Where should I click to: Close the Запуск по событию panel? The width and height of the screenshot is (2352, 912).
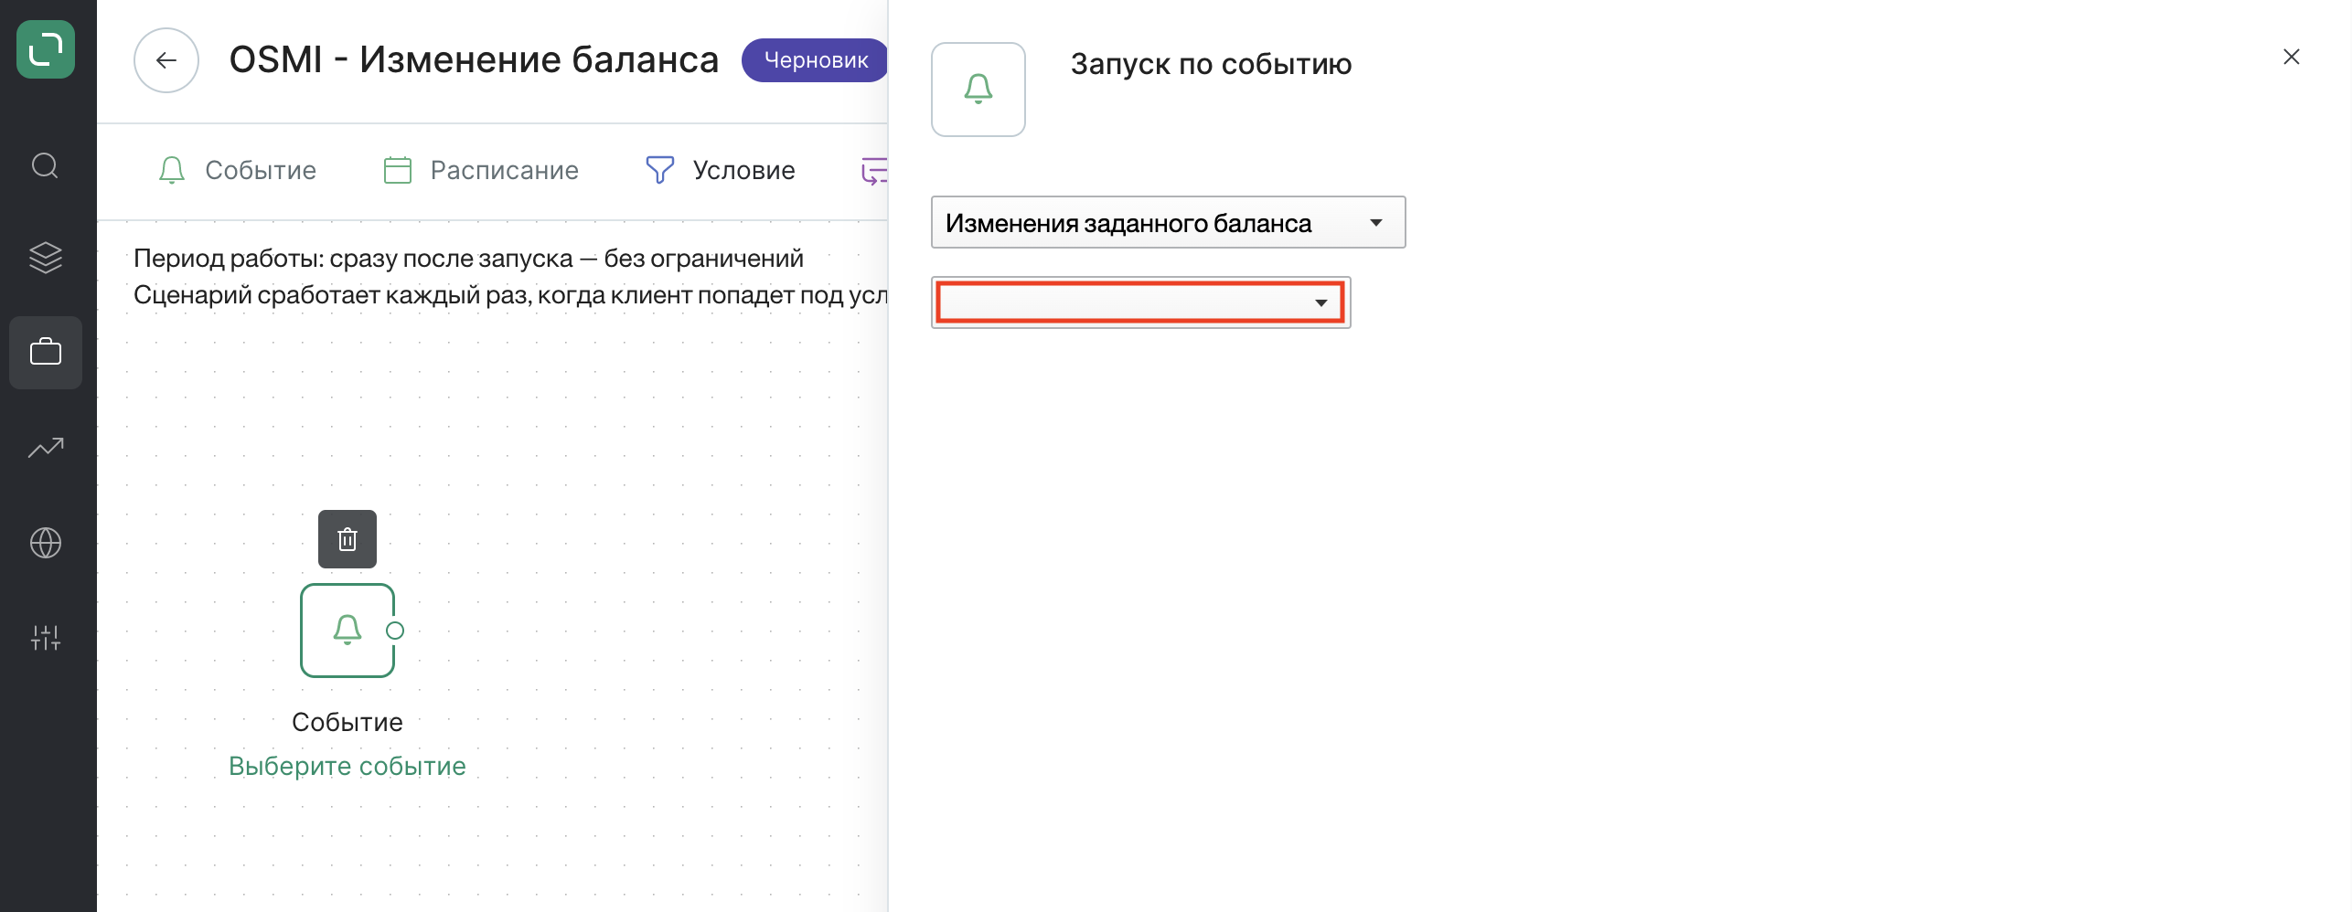pos(2292,57)
